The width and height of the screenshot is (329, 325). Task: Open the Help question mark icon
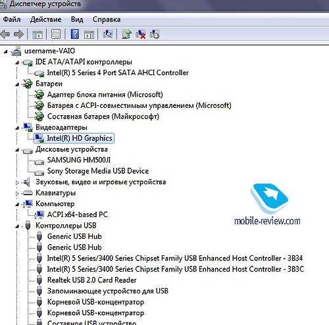(75, 34)
